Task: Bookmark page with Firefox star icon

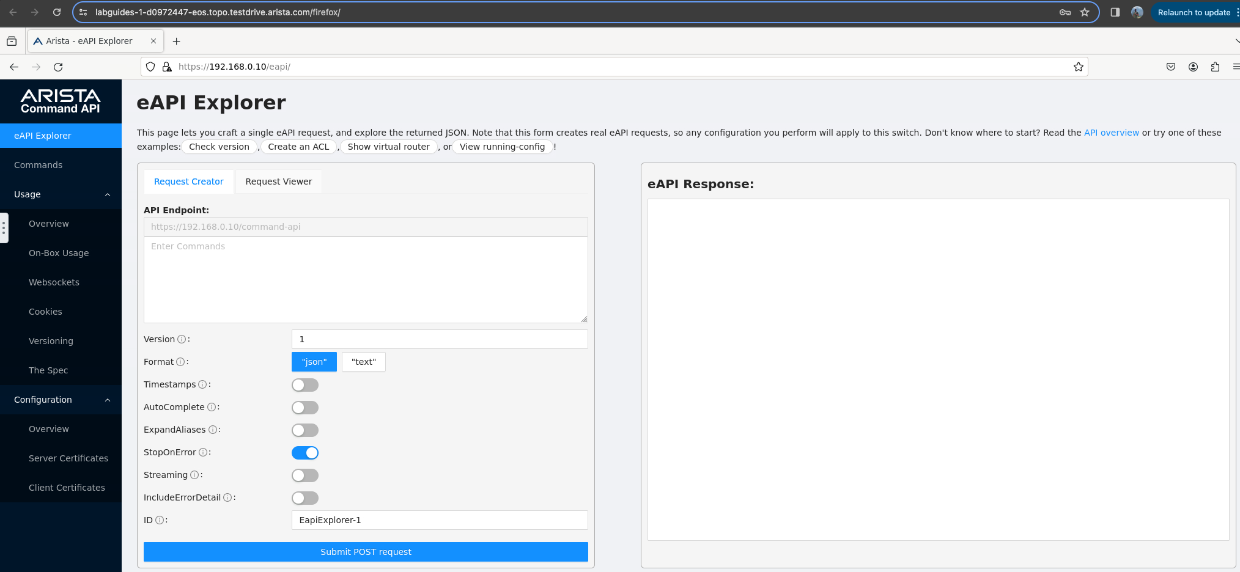Action: click(1078, 67)
